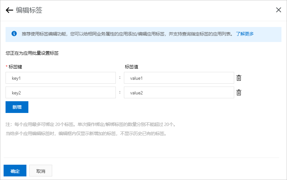Viewport: 287px width, 180px height.
Task: Focus the key2 tag key field
Action: click(61, 92)
